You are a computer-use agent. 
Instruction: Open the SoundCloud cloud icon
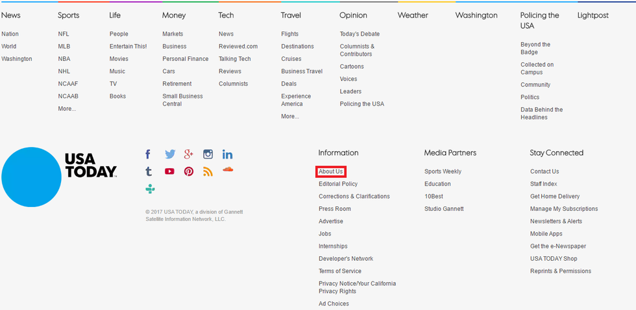(x=227, y=170)
